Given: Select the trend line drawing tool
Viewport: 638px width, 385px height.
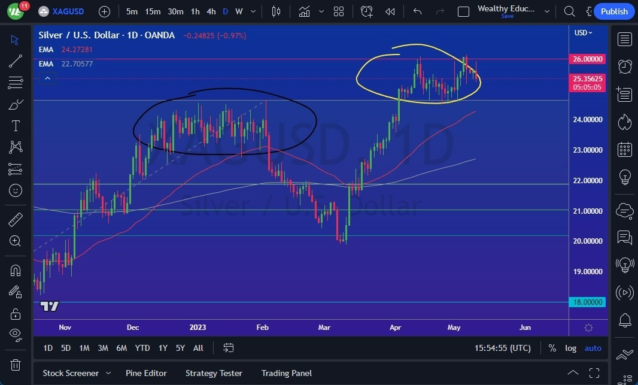Looking at the screenshot, I should tap(15, 61).
